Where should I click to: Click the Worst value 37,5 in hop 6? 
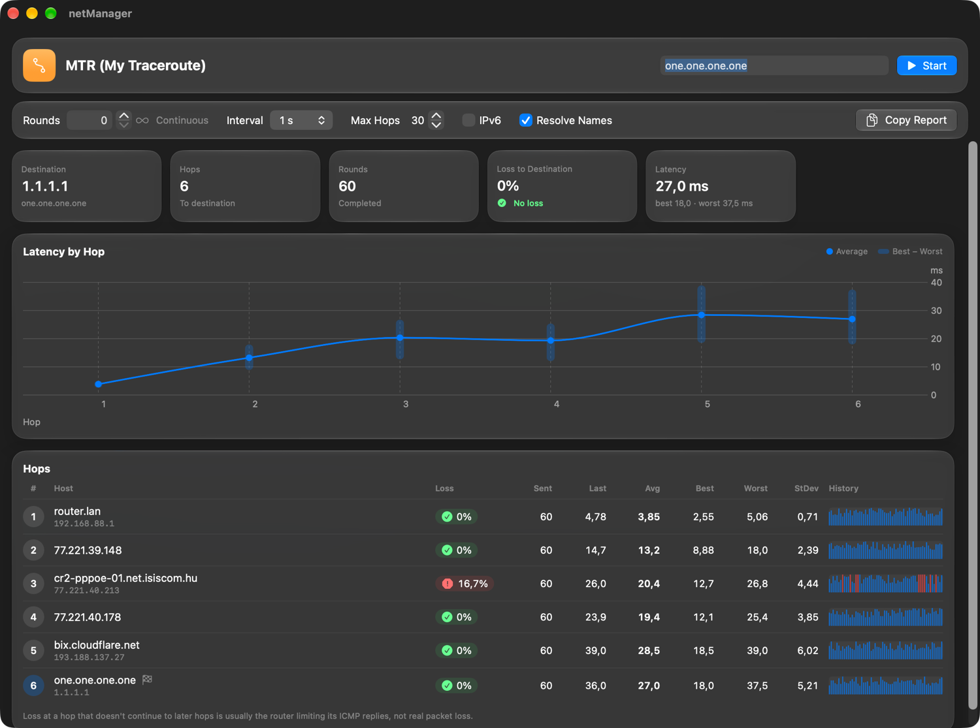(757, 686)
